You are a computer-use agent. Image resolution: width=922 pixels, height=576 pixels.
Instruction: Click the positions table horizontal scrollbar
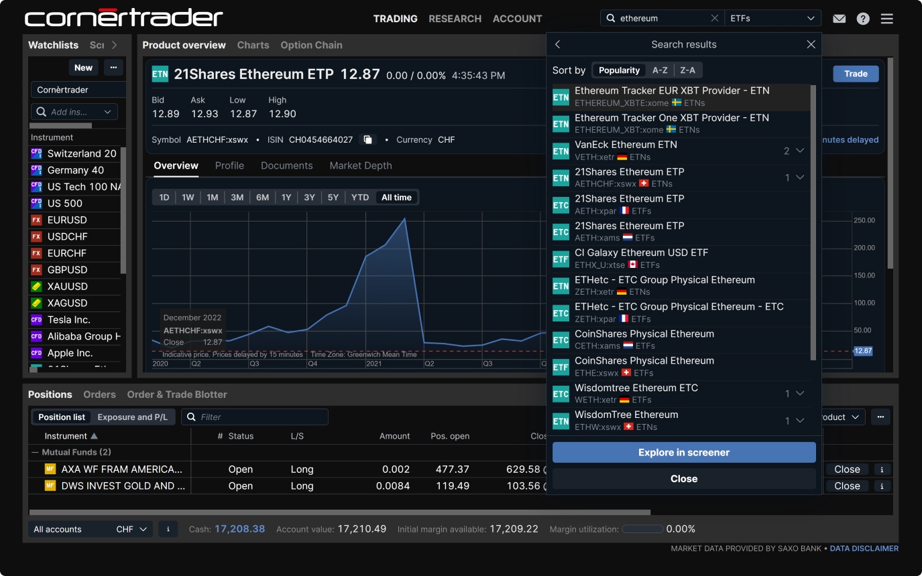tap(339, 512)
